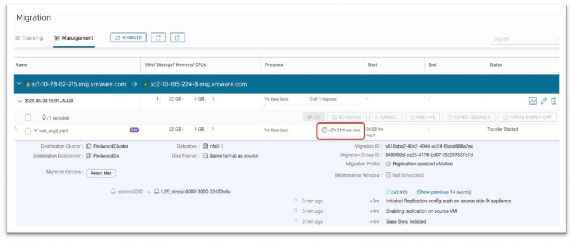Click the clock icon beside estimated time
Screen dimensions: 573x242
[x=325, y=130]
